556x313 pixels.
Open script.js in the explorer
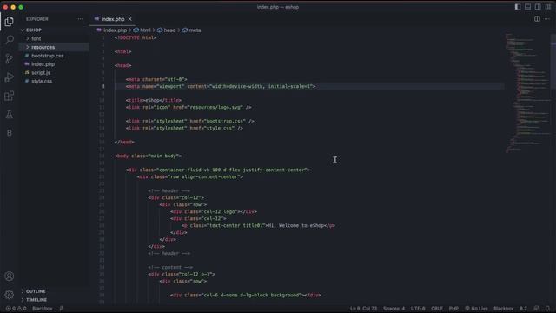pos(41,73)
